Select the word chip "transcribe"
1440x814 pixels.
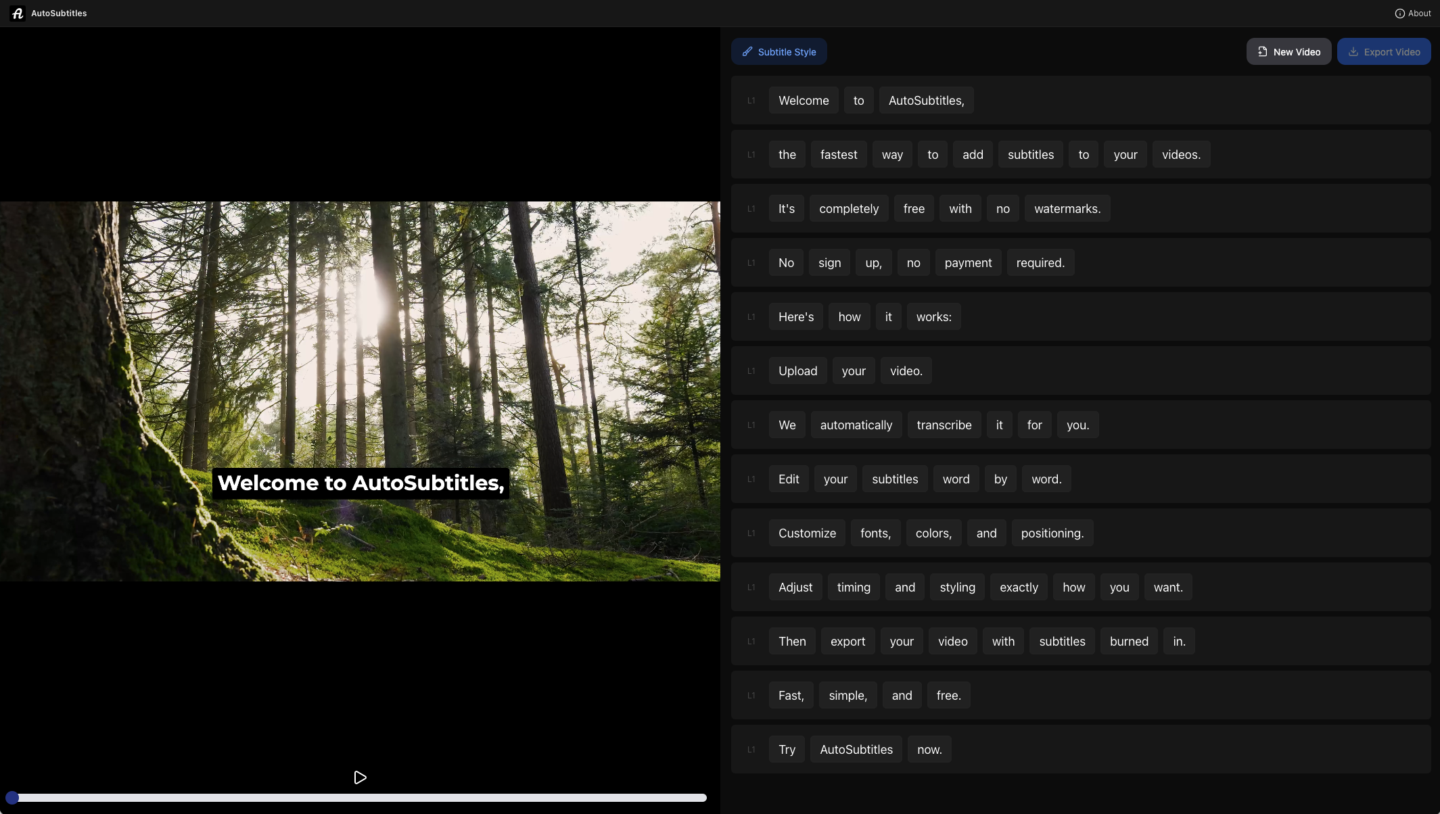click(x=944, y=425)
